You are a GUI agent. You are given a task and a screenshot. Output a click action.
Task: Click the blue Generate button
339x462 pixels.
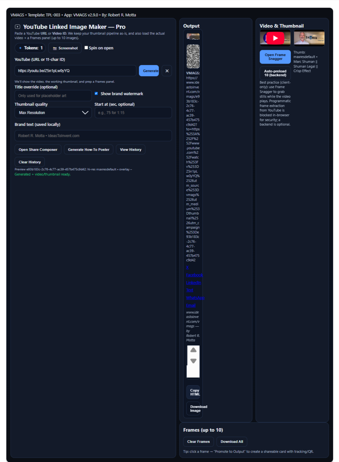point(149,71)
